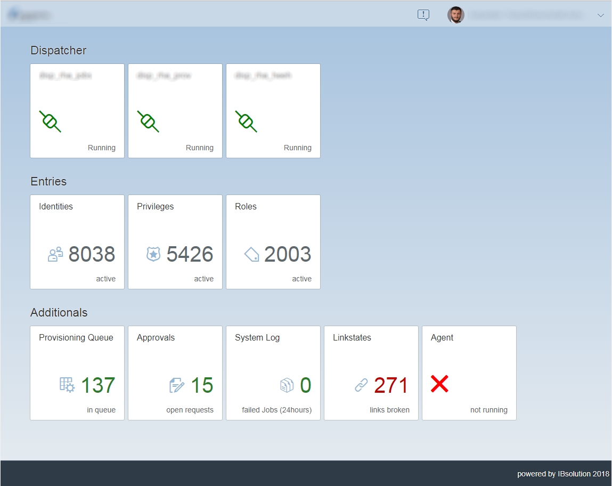
Task: Click the feedback speech bubble icon
Action: [423, 15]
